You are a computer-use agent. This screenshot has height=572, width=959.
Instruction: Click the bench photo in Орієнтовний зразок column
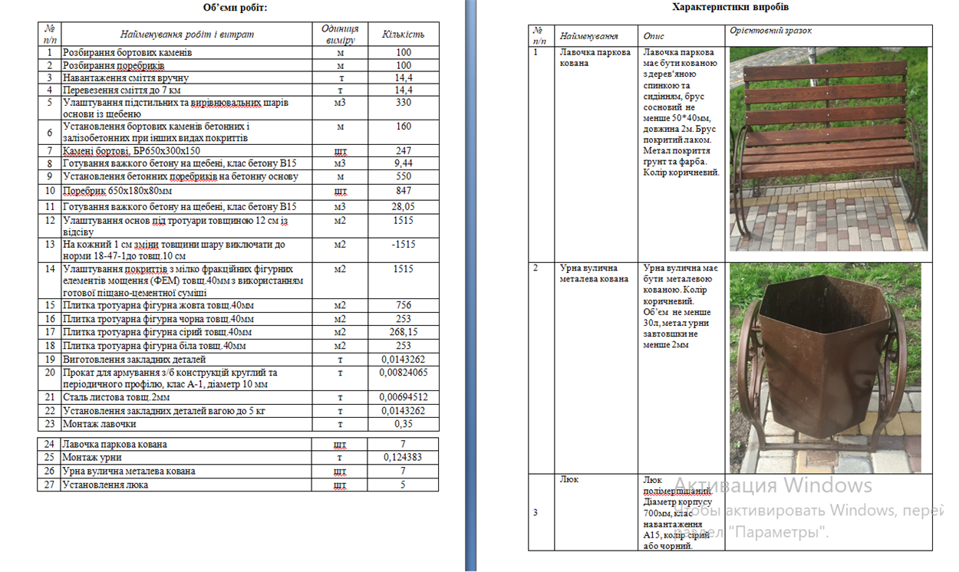pos(828,150)
